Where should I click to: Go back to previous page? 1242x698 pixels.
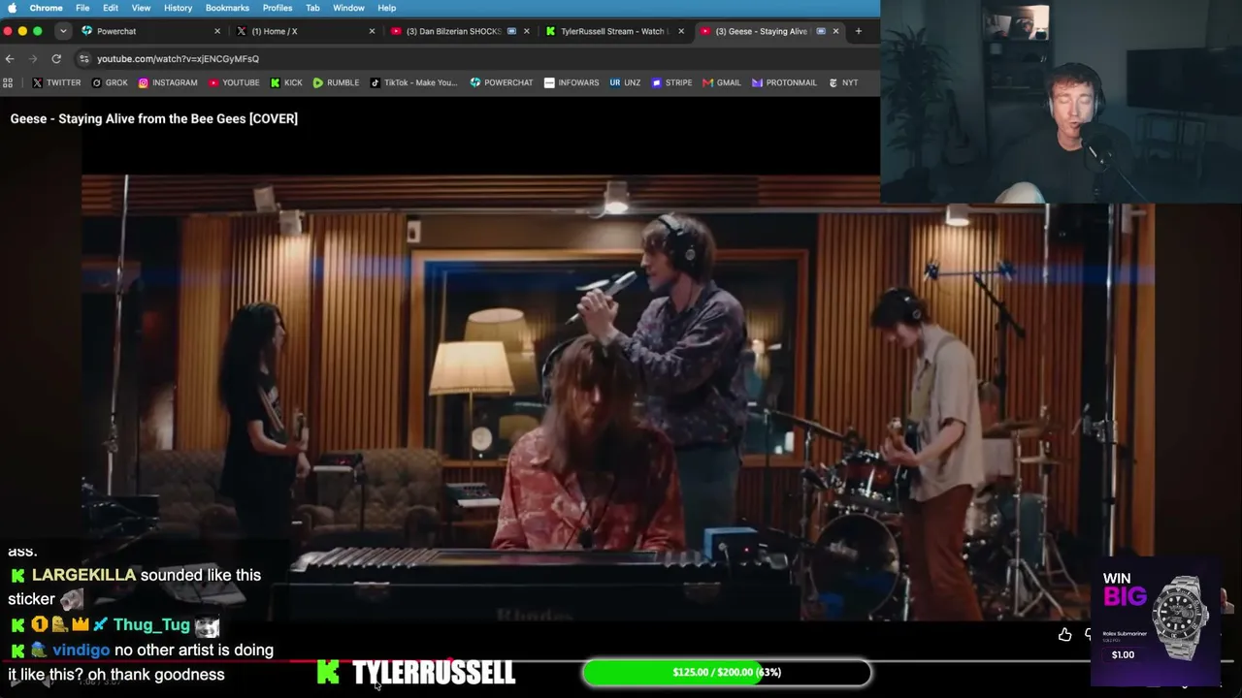click(x=10, y=58)
